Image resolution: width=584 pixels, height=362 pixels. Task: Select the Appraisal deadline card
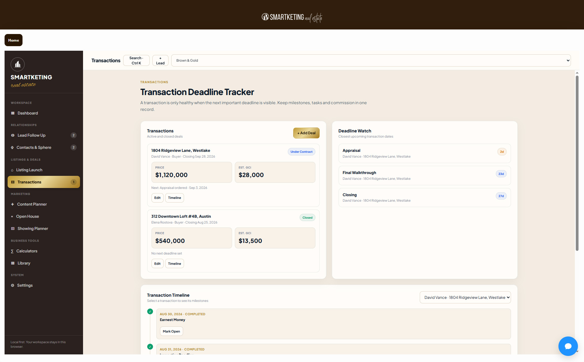pos(424,153)
